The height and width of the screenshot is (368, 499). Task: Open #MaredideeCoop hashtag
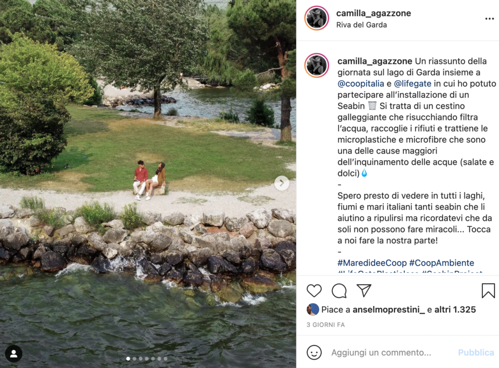point(372,263)
